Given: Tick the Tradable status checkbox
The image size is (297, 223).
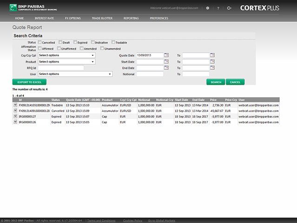Looking at the screenshot, I should click(113, 42).
